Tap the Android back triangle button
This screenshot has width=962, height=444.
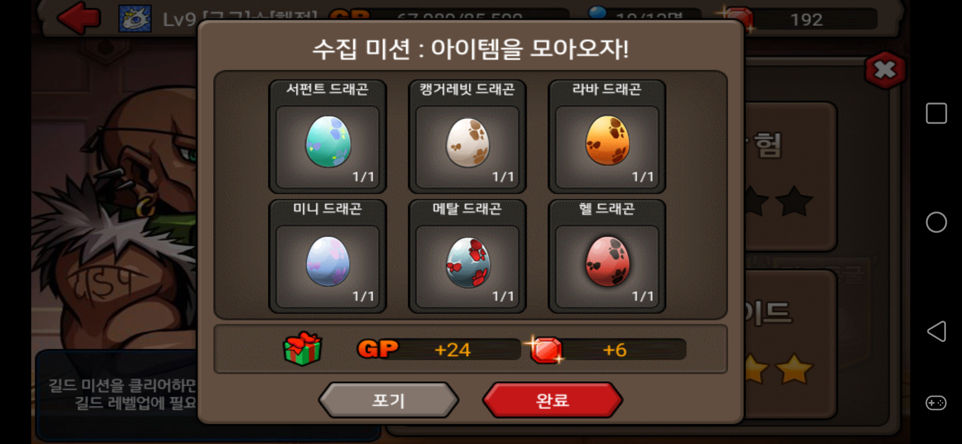(x=936, y=331)
